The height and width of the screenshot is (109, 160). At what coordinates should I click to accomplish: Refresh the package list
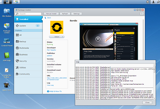pos(65,14)
